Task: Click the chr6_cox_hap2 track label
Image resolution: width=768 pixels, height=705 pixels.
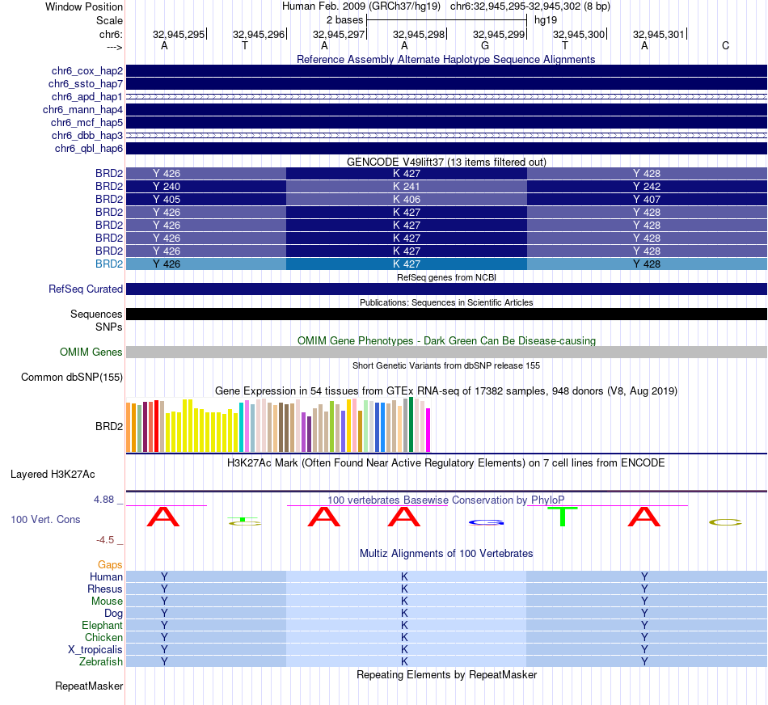Action: (x=87, y=71)
